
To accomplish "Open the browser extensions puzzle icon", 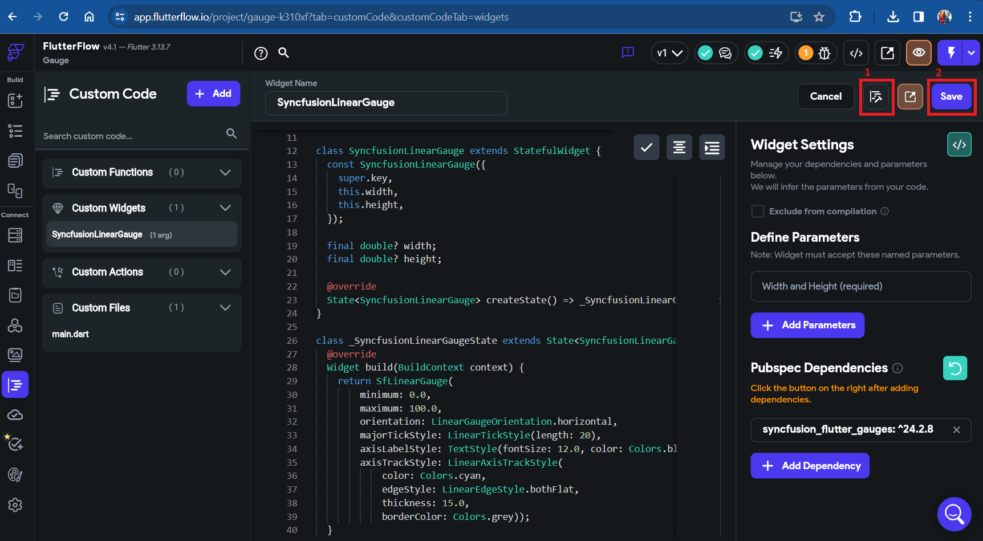I will (x=855, y=17).
